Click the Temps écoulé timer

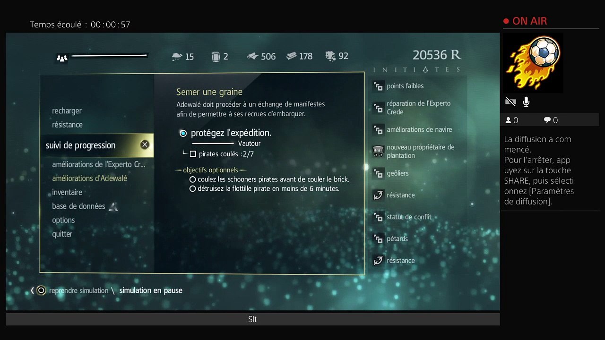80,25
